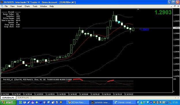Open the power plug tray icon
Viewport: 180px width, 105px height.
(x=161, y=102)
